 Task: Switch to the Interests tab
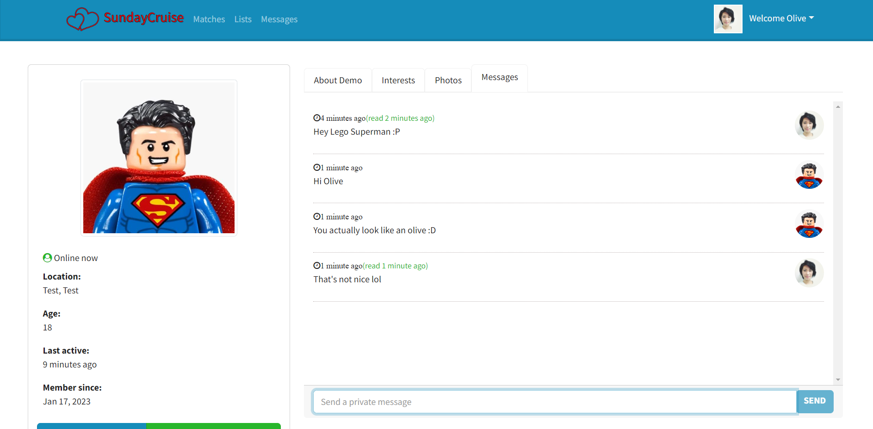[x=398, y=80]
